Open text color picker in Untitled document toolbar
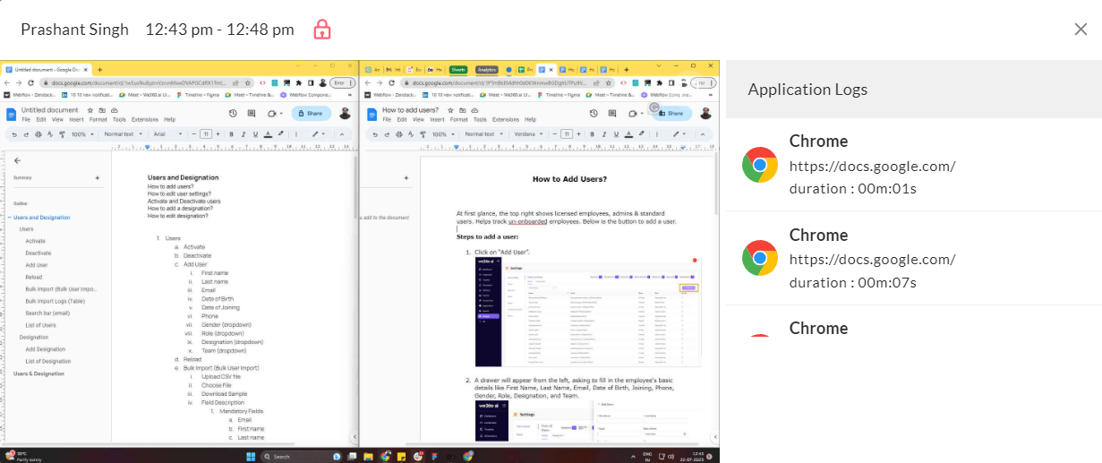Viewport: 1102px width, 463px height. point(268,134)
